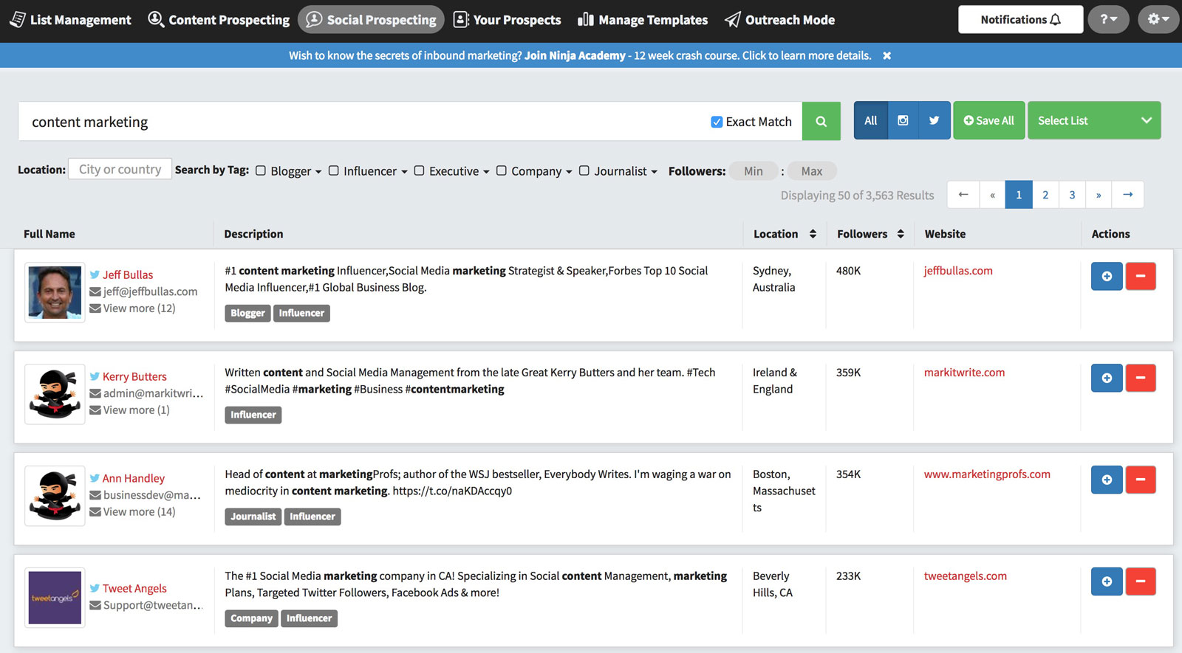1182x653 pixels.
Task: Filter by Instagram icon
Action: pos(903,120)
